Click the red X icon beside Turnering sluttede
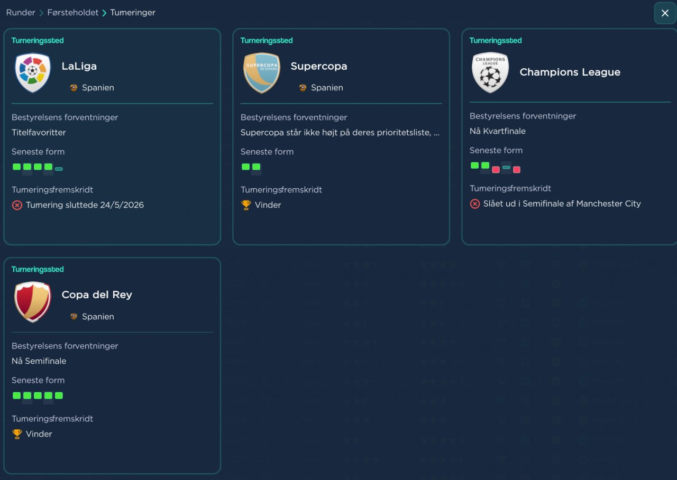Screen dimensions: 677x480 click(x=17, y=205)
